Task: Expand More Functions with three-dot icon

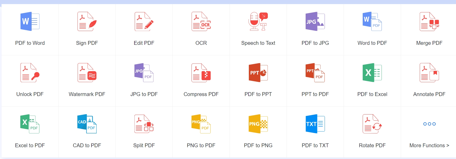Action: point(429,124)
